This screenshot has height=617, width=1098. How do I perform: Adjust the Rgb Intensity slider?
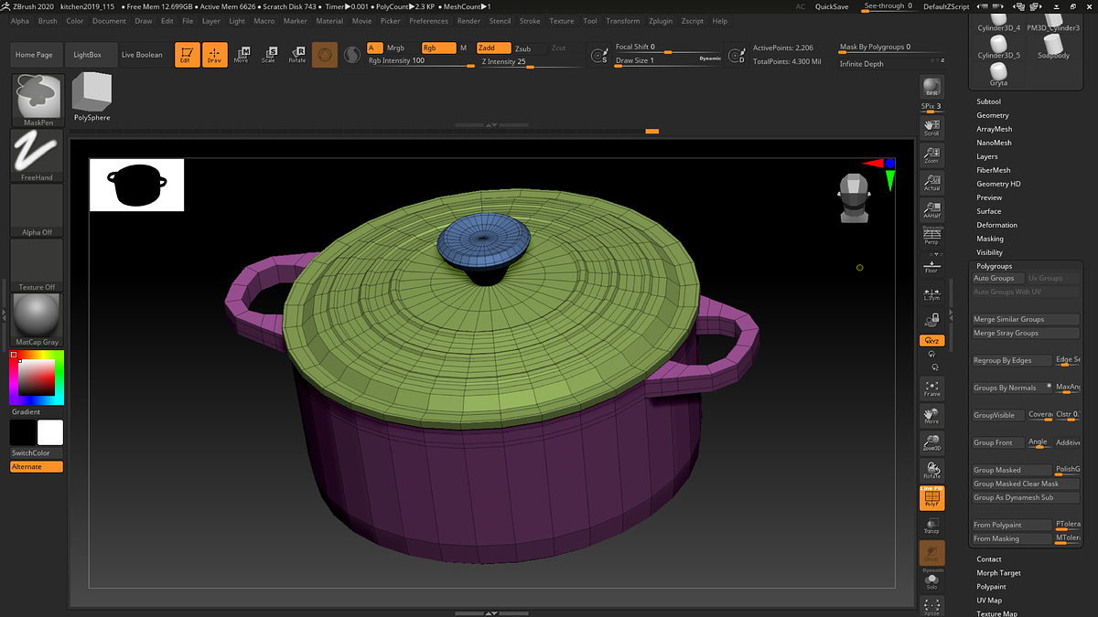coord(420,61)
